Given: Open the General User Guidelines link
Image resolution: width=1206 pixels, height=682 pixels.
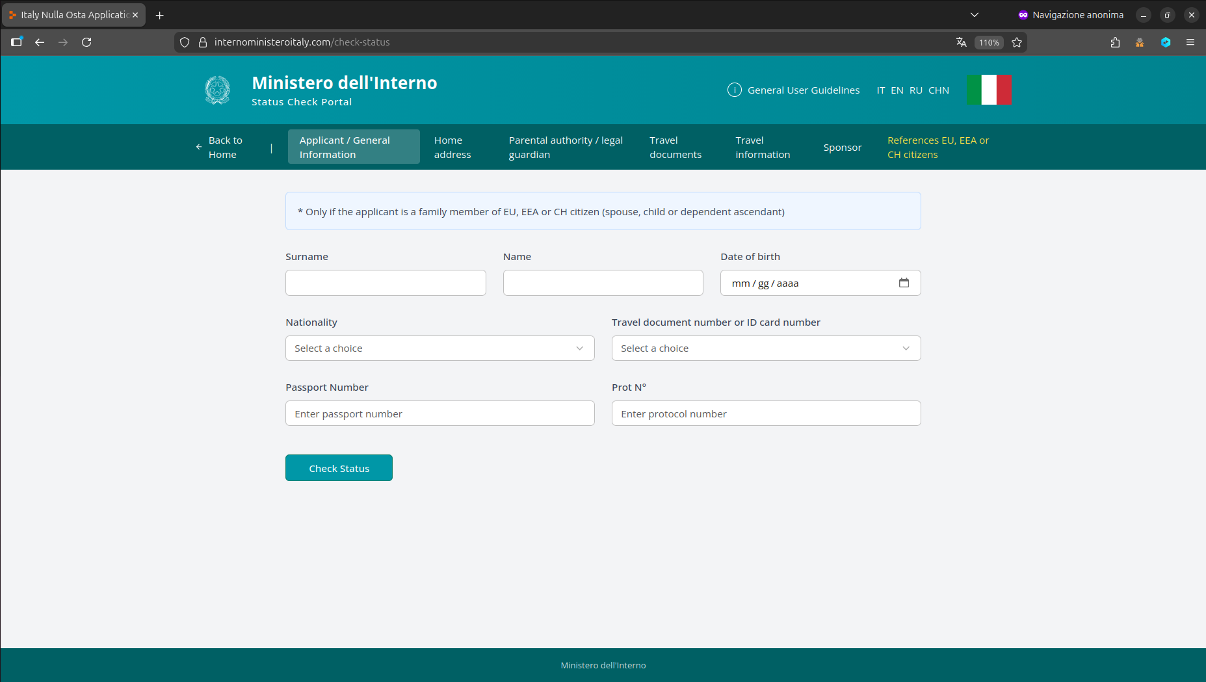Looking at the screenshot, I should click(x=803, y=90).
